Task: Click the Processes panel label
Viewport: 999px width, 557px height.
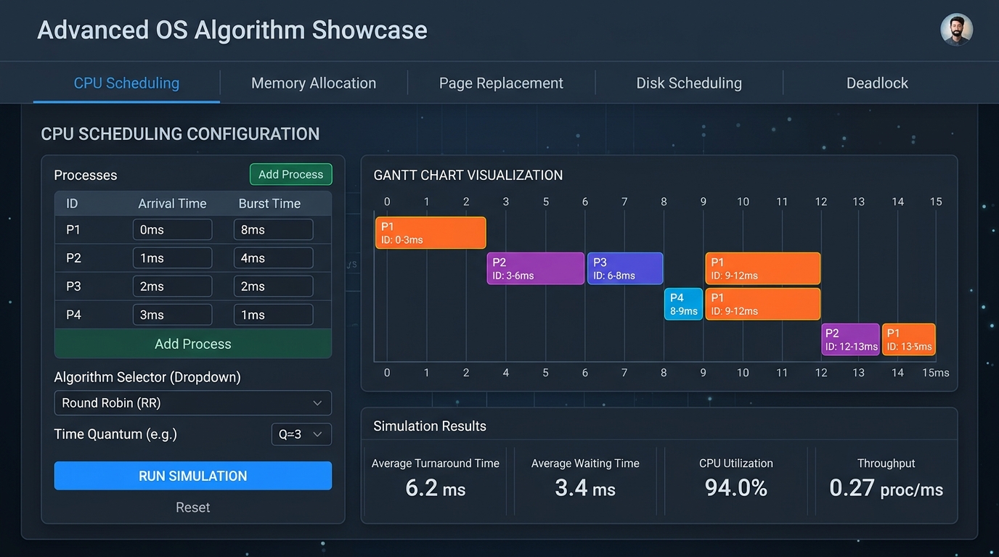Action: tap(86, 176)
